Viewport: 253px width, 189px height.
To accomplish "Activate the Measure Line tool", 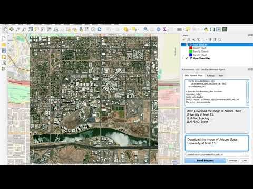I will point(179,29).
